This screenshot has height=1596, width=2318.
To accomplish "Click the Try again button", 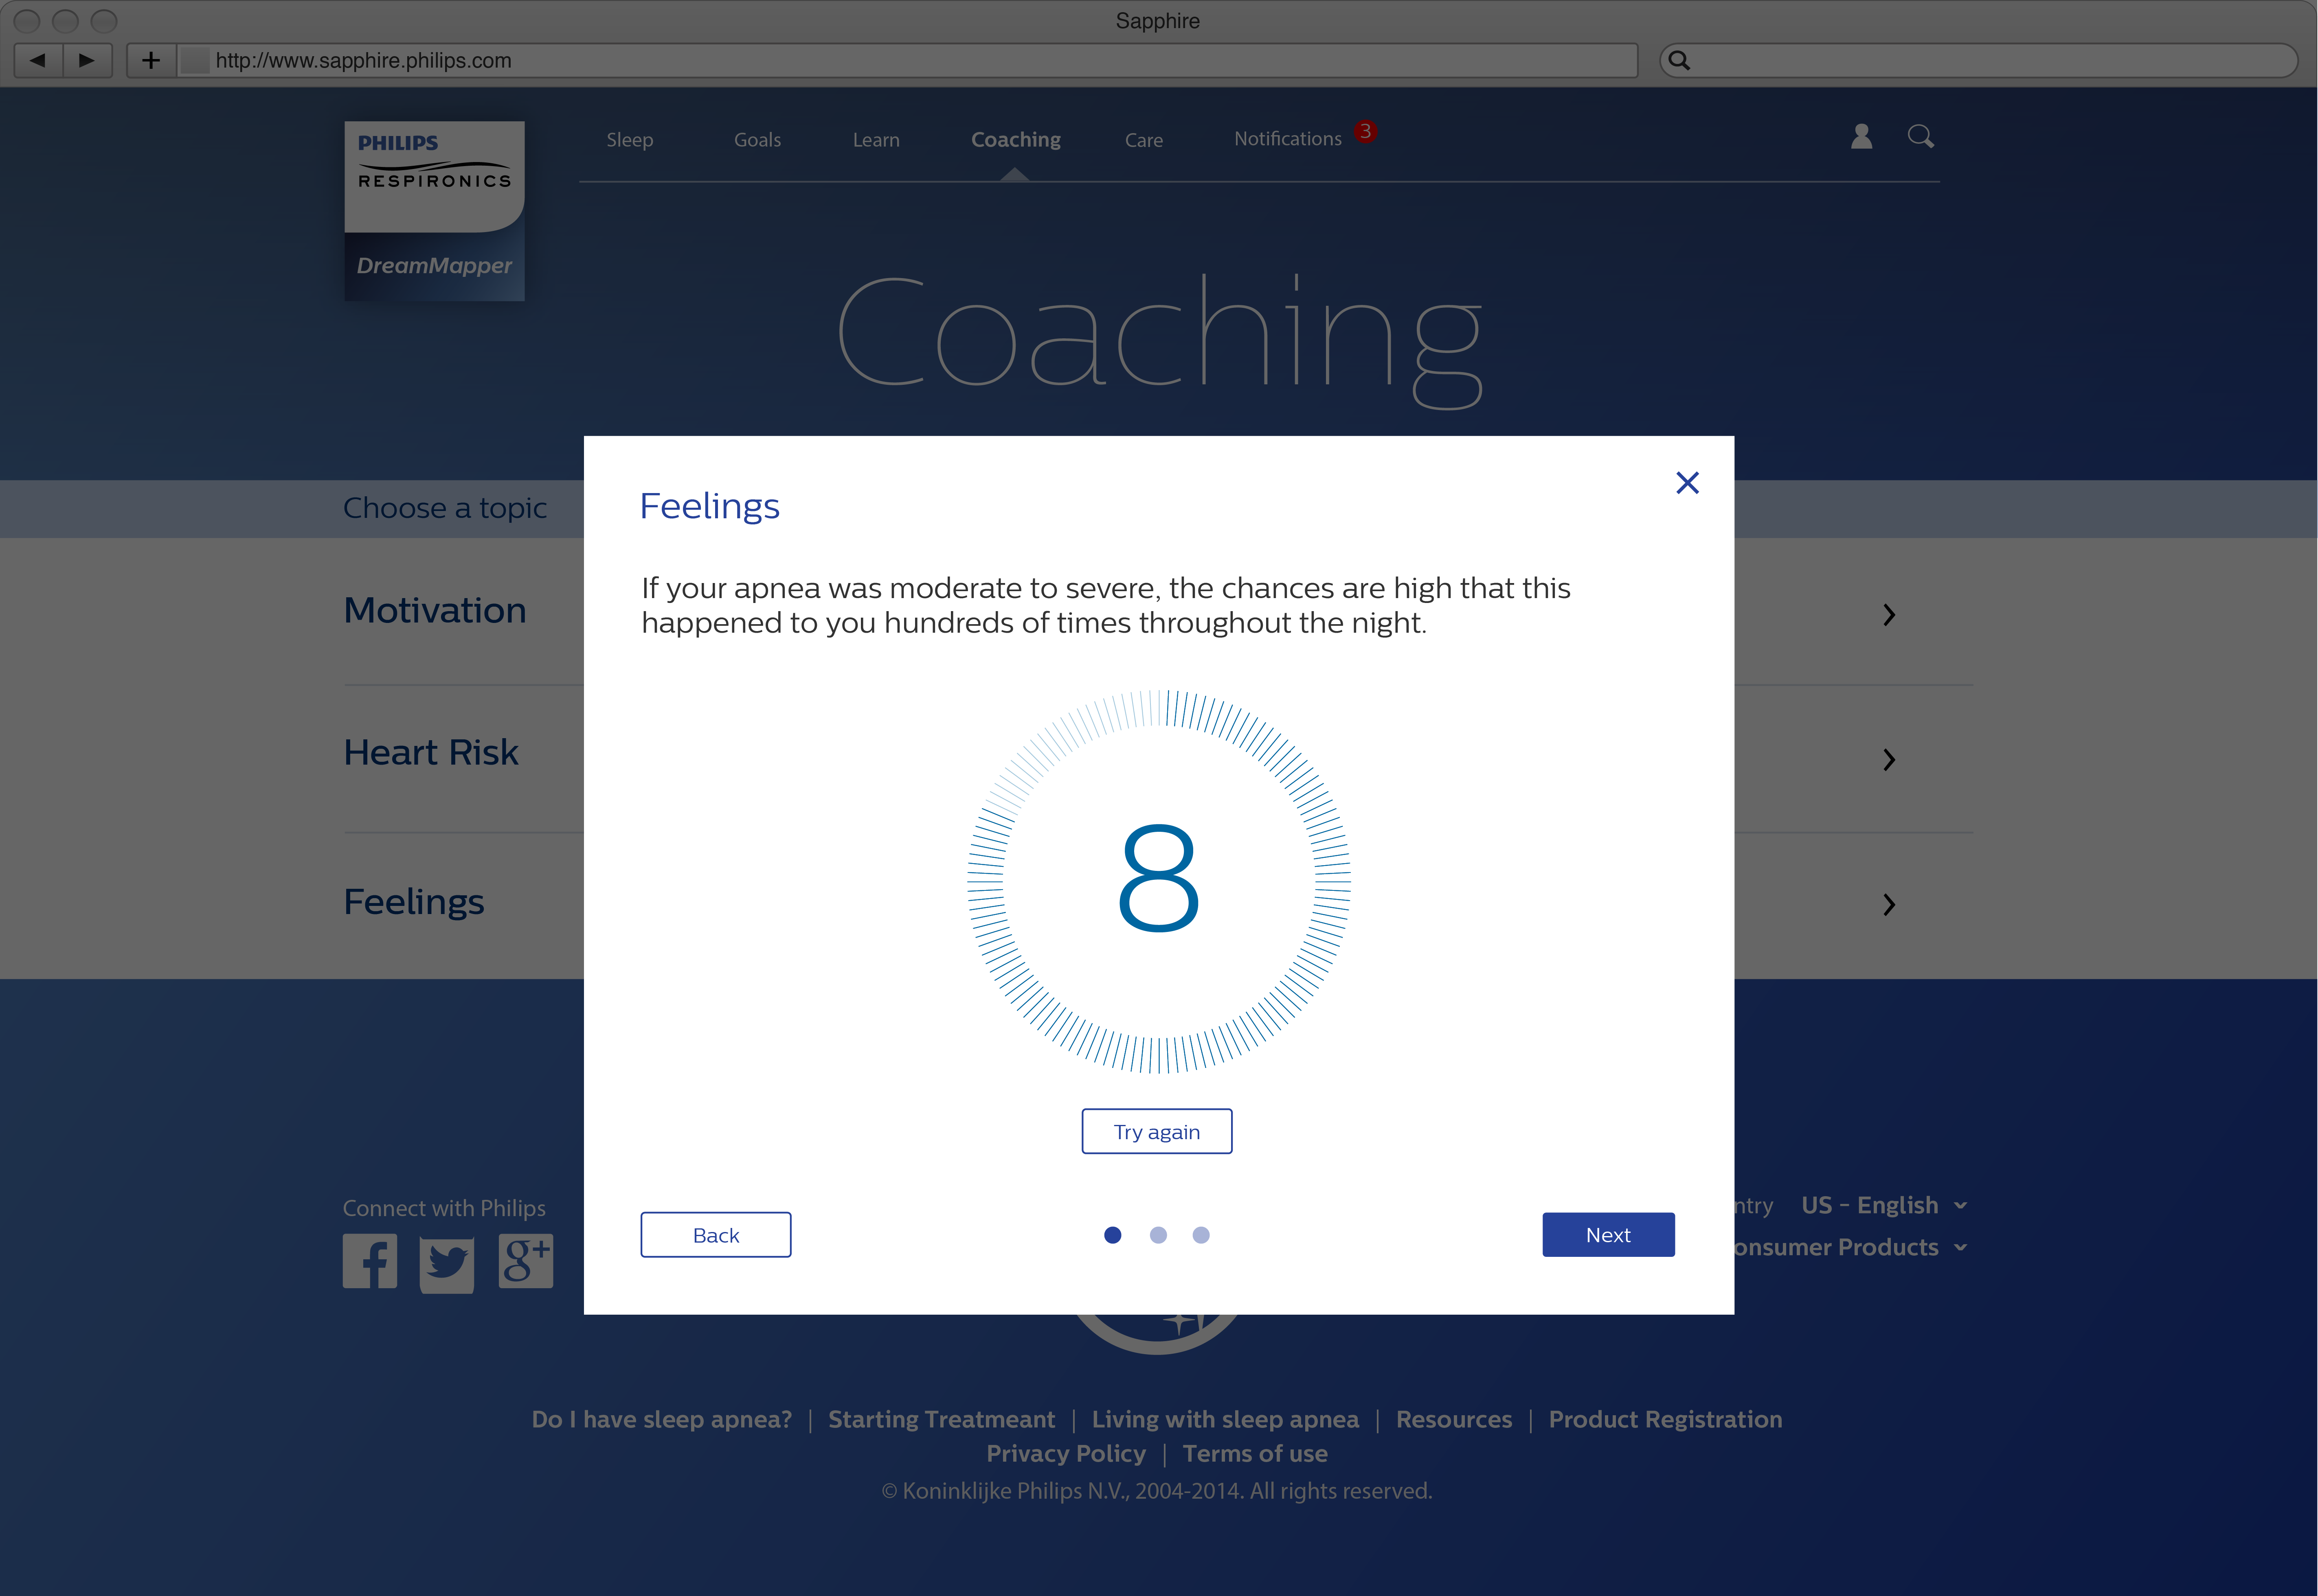I will point(1156,1131).
